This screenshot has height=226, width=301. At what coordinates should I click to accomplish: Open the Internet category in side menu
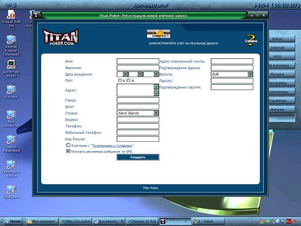(x=282, y=48)
